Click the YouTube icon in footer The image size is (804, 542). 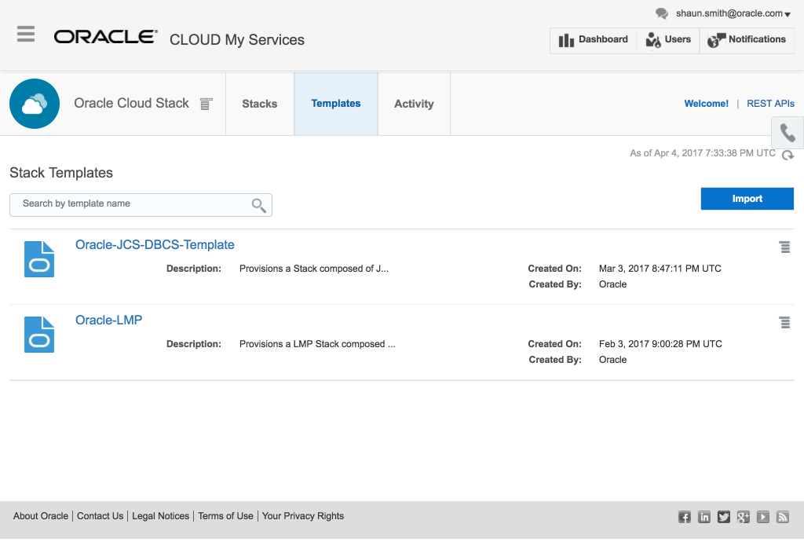click(763, 517)
